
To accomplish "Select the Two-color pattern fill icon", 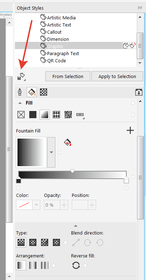I will click(56, 115).
